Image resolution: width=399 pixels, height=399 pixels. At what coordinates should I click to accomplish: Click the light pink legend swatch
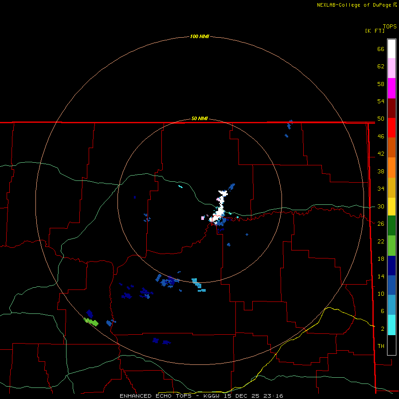pyautogui.click(x=391, y=68)
